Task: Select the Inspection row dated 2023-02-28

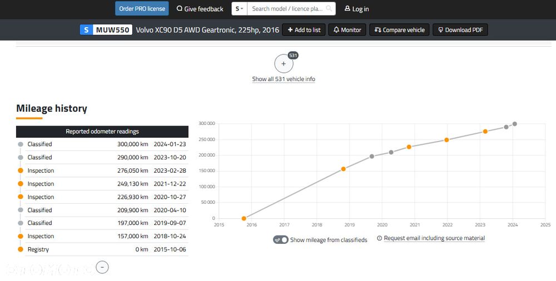Action: 102,170
